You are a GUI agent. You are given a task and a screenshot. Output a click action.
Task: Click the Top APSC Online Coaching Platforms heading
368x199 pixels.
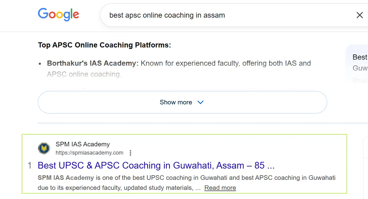[104, 45]
